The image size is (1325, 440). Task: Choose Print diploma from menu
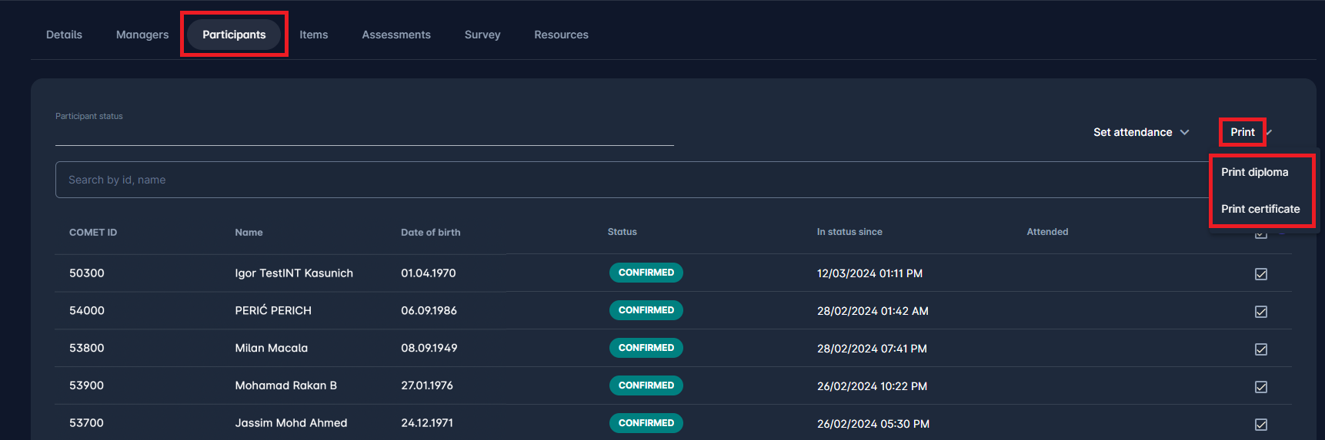point(1254,172)
